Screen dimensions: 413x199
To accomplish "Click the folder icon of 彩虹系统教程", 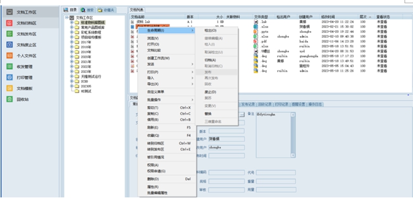I will pos(77,32).
